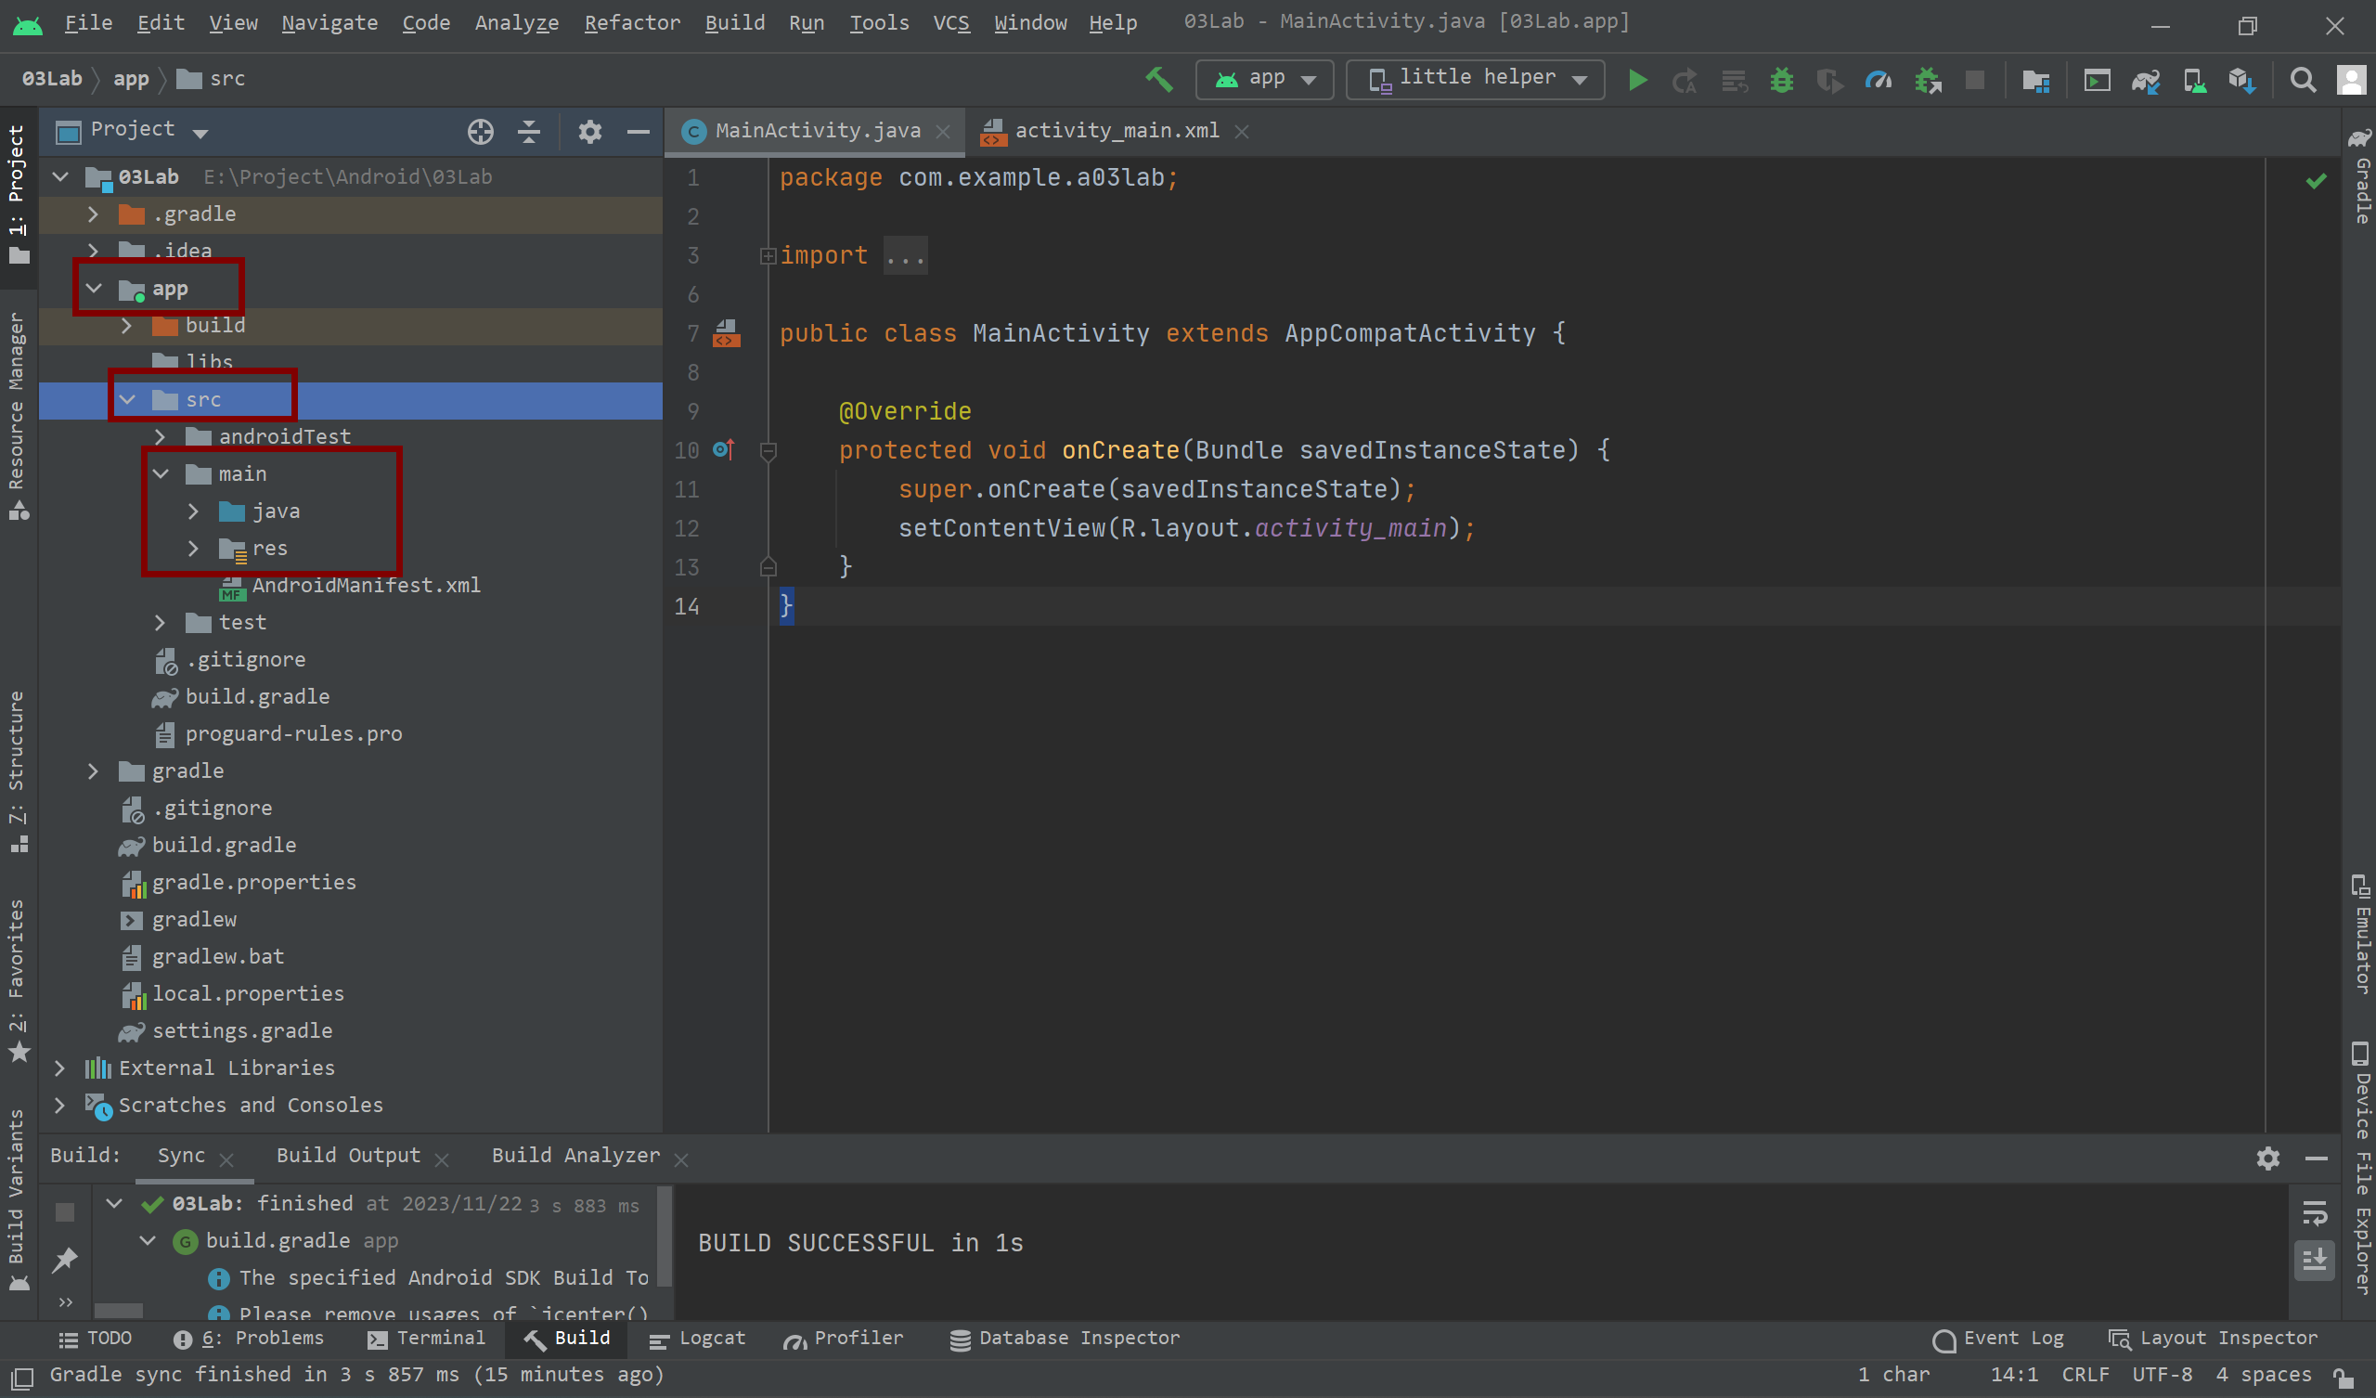Open the Profiler tool button
This screenshot has height=1398, width=2376.
point(843,1339)
